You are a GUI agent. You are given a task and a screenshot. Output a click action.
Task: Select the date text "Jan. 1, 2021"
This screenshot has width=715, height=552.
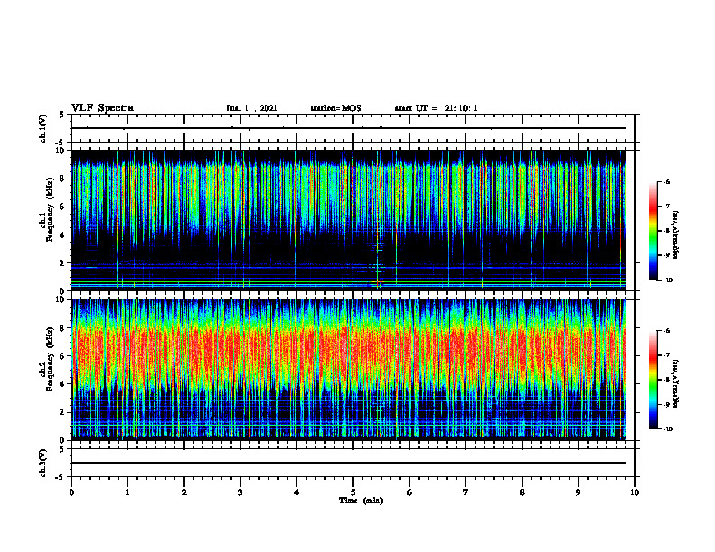point(252,108)
